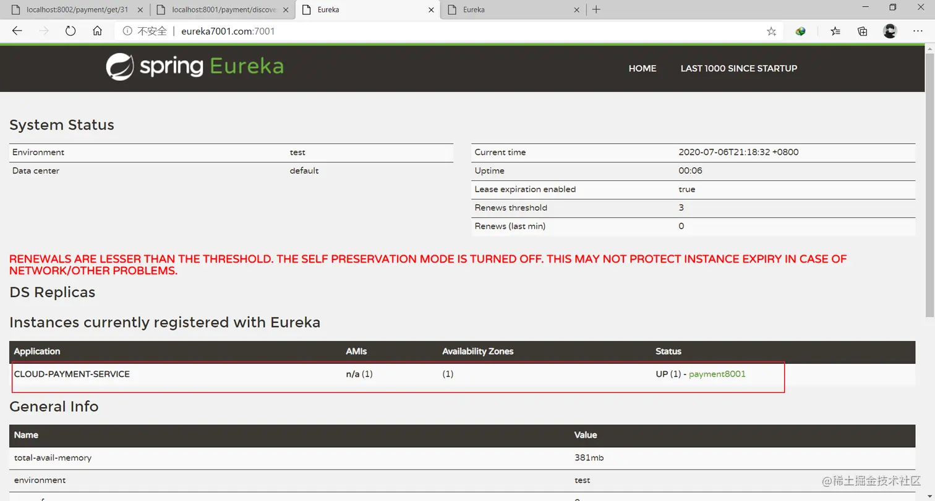Screen dimensions: 935x501
Task: Open the browser settings ellipsis menu
Action: coord(918,31)
